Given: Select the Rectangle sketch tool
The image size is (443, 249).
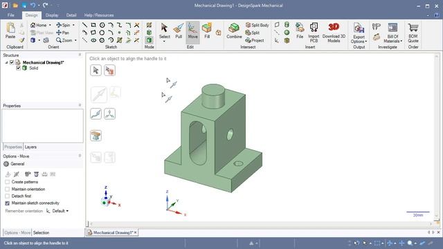Looking at the screenshot, I should click(93, 25).
